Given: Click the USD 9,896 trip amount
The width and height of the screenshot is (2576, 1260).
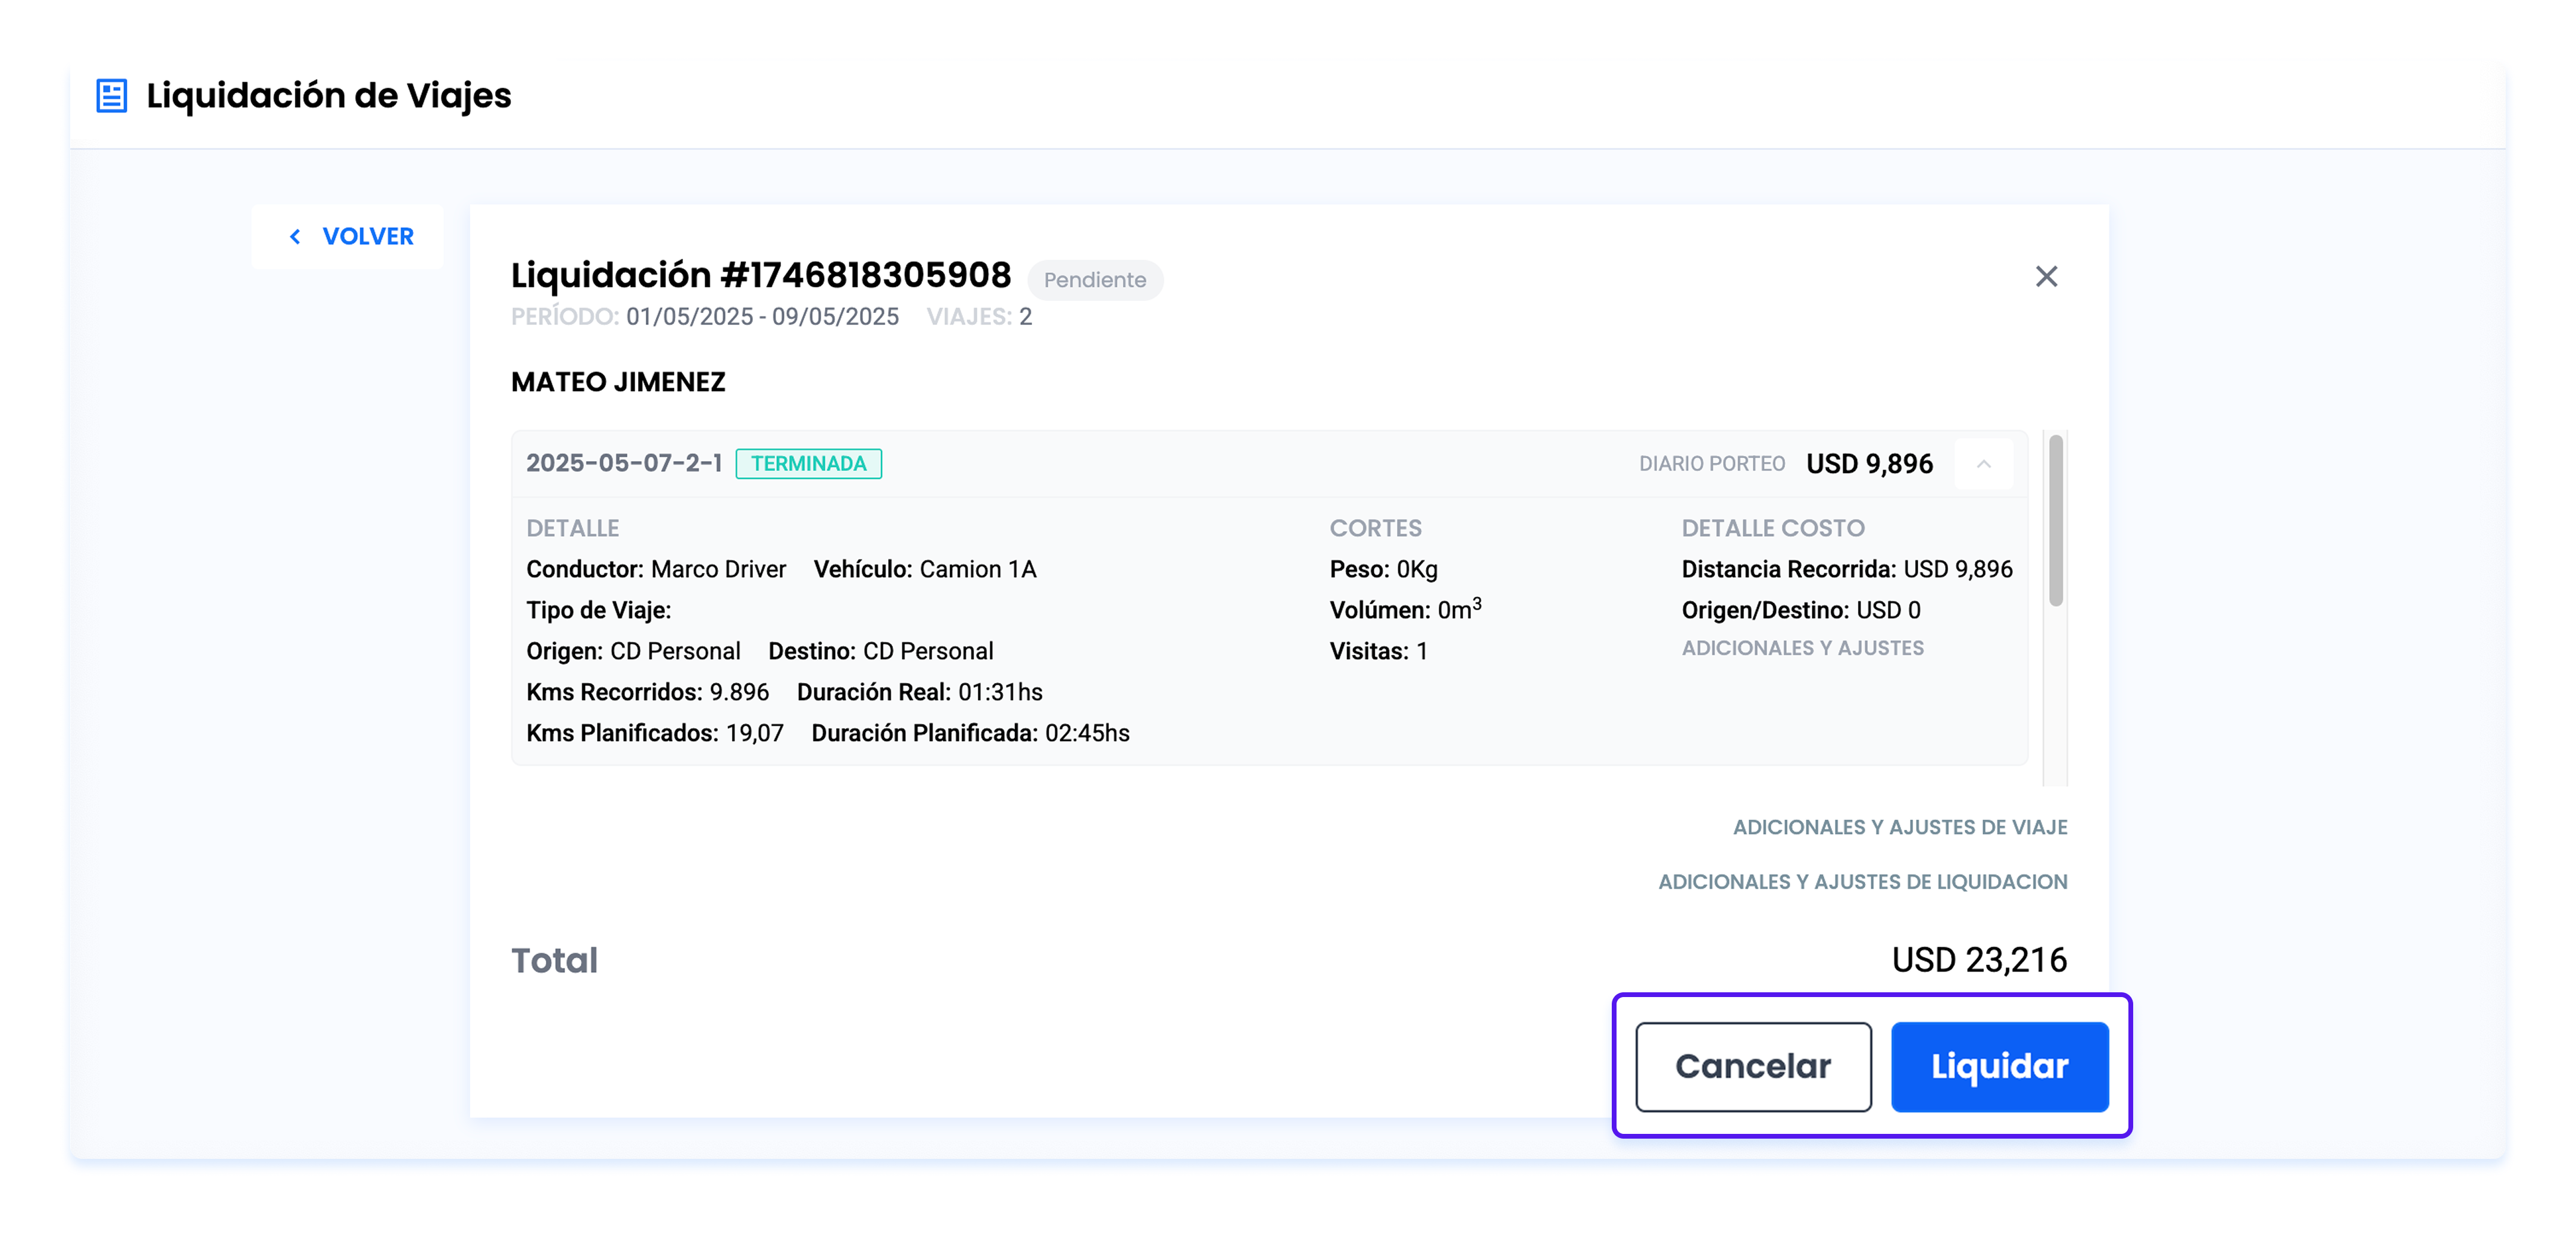Looking at the screenshot, I should 1869,463.
